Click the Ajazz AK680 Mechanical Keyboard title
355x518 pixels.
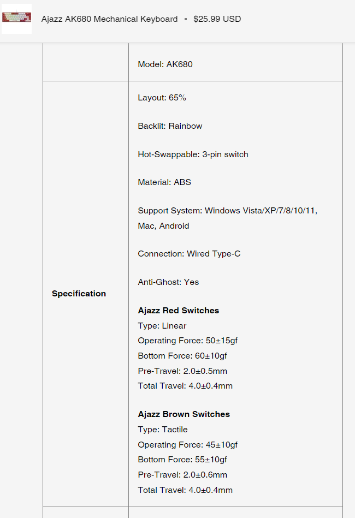(109, 19)
